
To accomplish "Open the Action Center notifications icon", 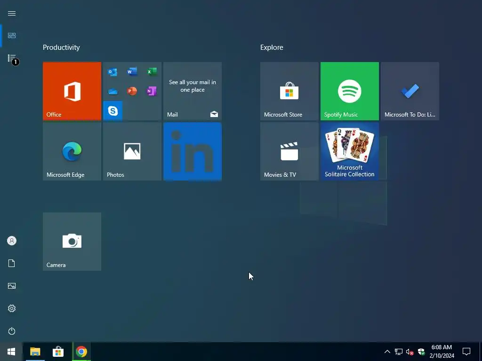I will (466, 352).
